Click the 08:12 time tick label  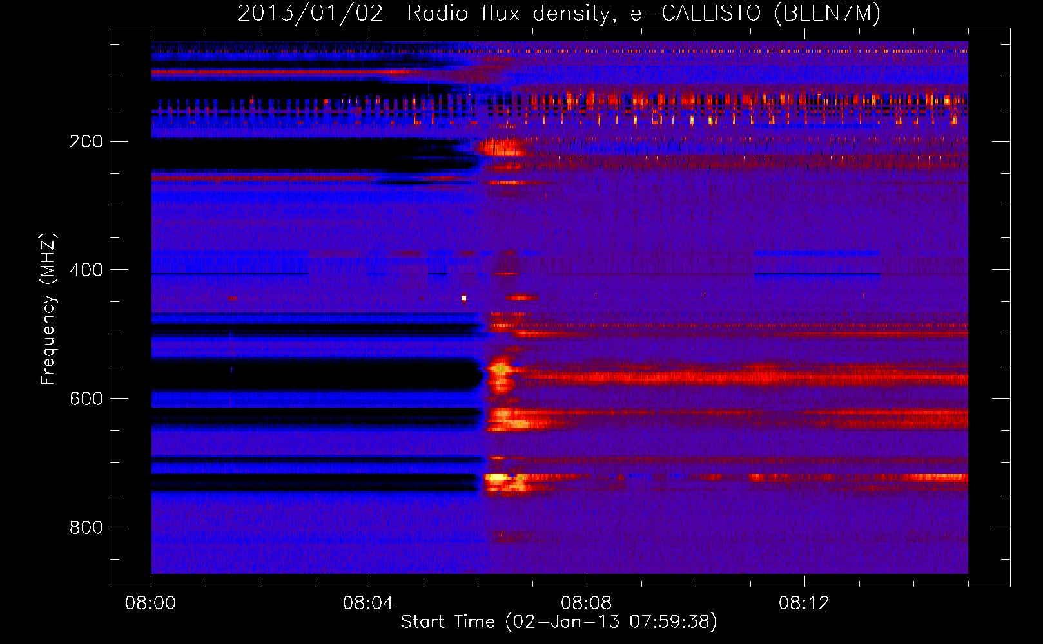[x=804, y=603]
